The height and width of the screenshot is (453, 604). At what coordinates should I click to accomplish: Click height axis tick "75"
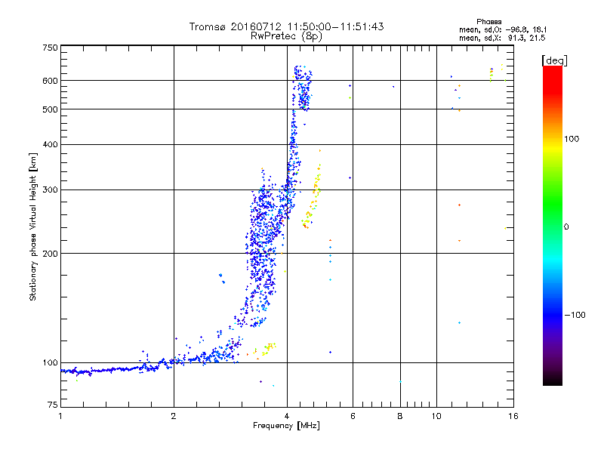pyautogui.click(x=53, y=405)
